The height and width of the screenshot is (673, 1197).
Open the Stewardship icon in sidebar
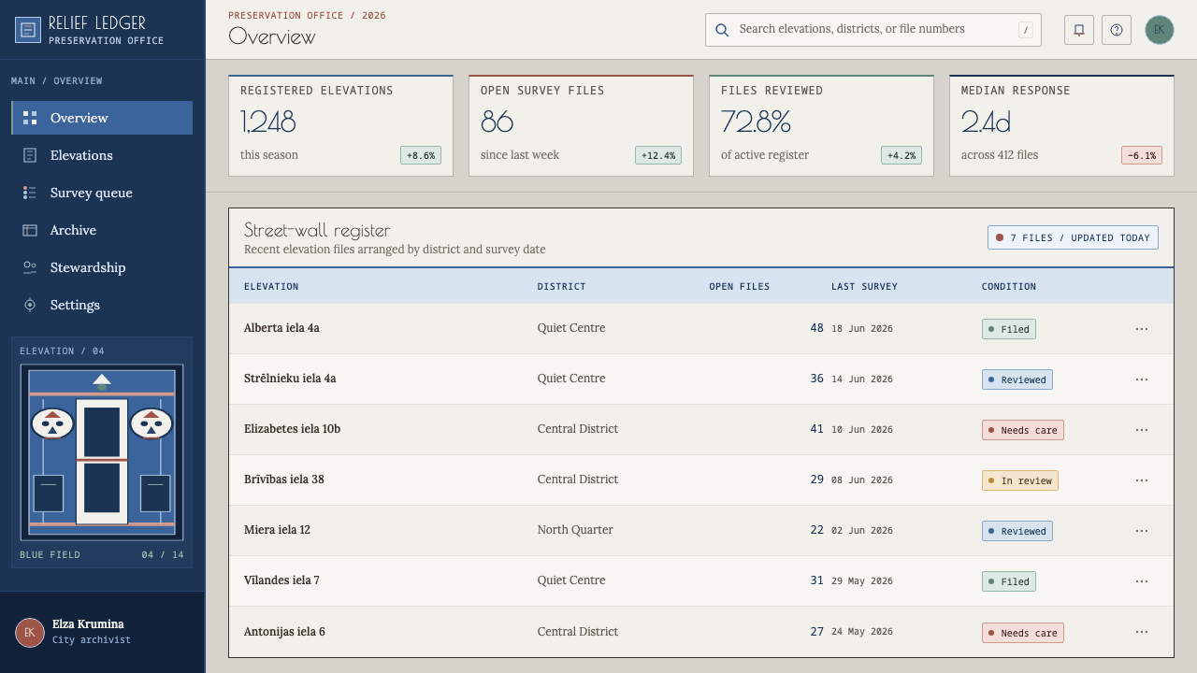point(30,267)
